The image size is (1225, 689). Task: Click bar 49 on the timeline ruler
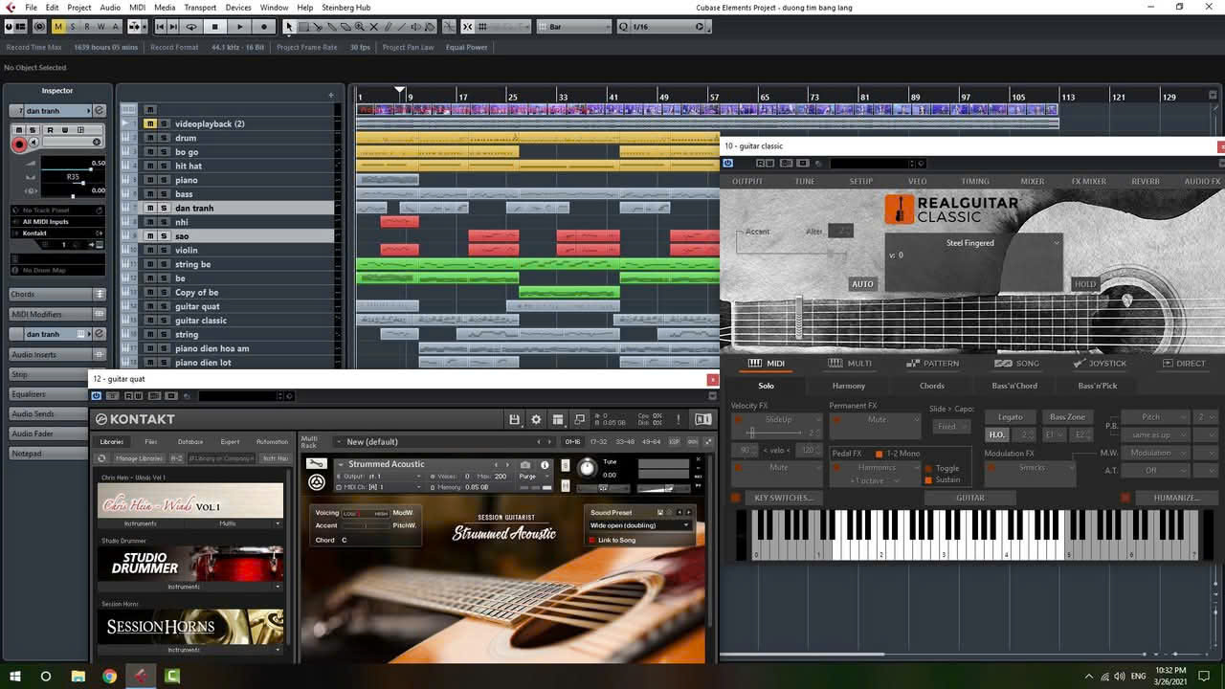click(x=663, y=97)
